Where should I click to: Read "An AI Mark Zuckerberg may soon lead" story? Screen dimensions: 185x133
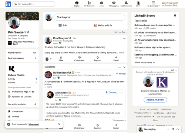pos(155,40)
